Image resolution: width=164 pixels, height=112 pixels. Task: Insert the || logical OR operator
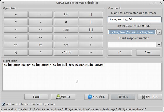tap(91, 14)
